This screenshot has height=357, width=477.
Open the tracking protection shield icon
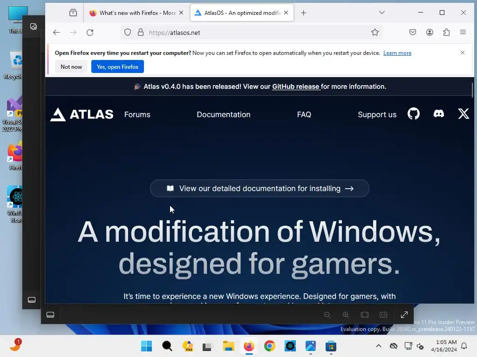128,33
